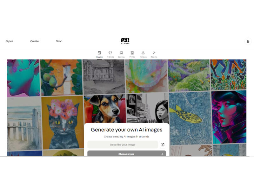Screen dimensions: 254x191
Task: Open the cat with flower crown artwork
Action: (63, 123)
